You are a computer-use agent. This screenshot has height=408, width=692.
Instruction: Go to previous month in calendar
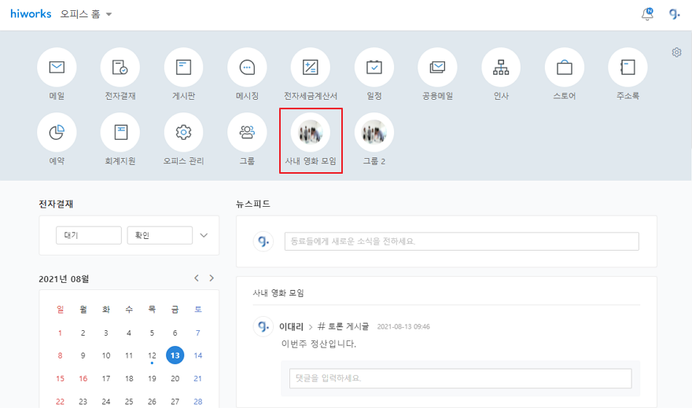[197, 278]
